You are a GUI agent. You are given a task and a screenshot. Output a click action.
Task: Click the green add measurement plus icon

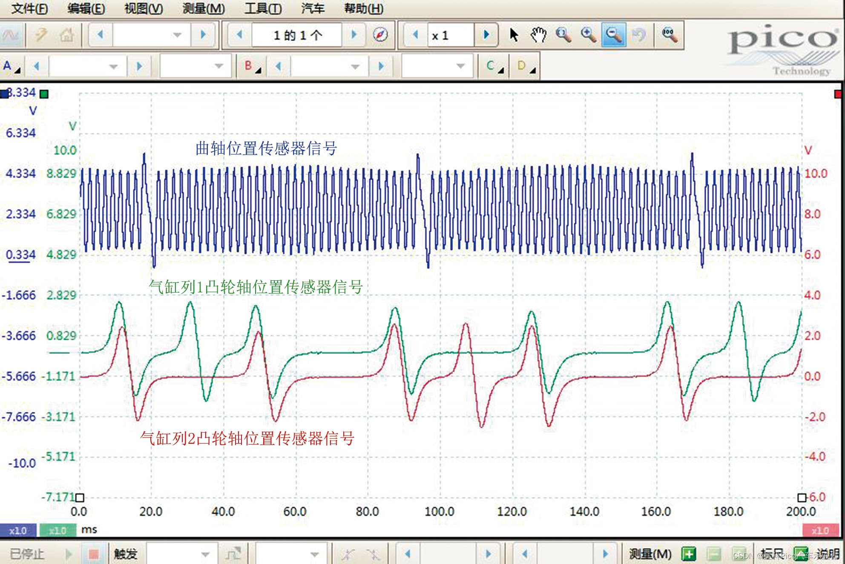(688, 554)
